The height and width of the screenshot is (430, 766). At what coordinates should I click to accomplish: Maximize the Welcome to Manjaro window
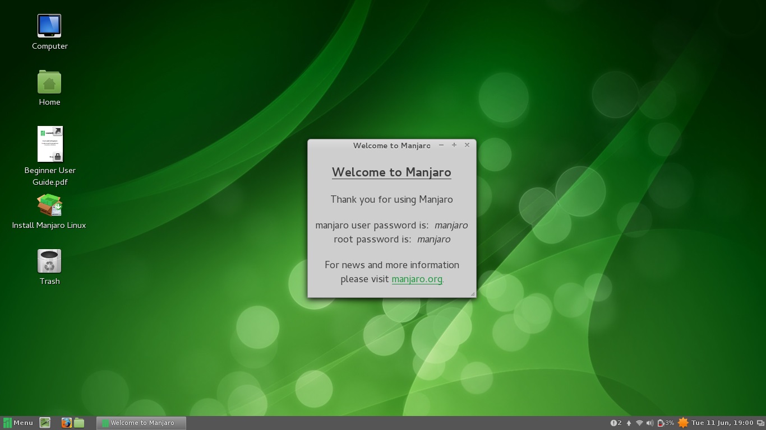(x=454, y=145)
